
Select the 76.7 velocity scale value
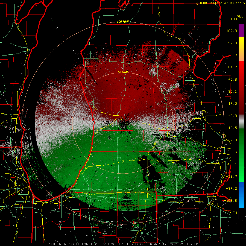[233, 55]
